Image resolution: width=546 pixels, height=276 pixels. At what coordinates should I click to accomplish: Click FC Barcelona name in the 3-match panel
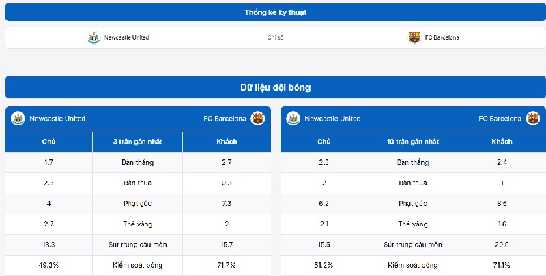point(225,119)
